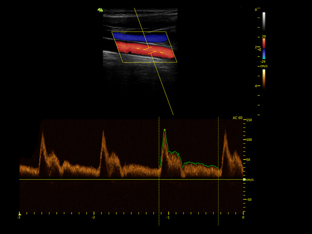Click the -2 second timeline label
312x234 pixels.
click(x=93, y=217)
